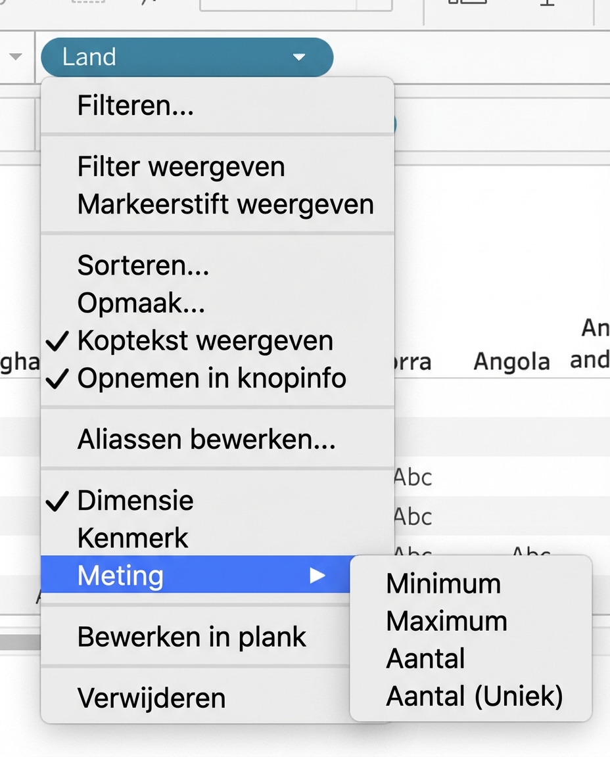
Task: Open the Sorteren options dialog
Action: point(143,266)
